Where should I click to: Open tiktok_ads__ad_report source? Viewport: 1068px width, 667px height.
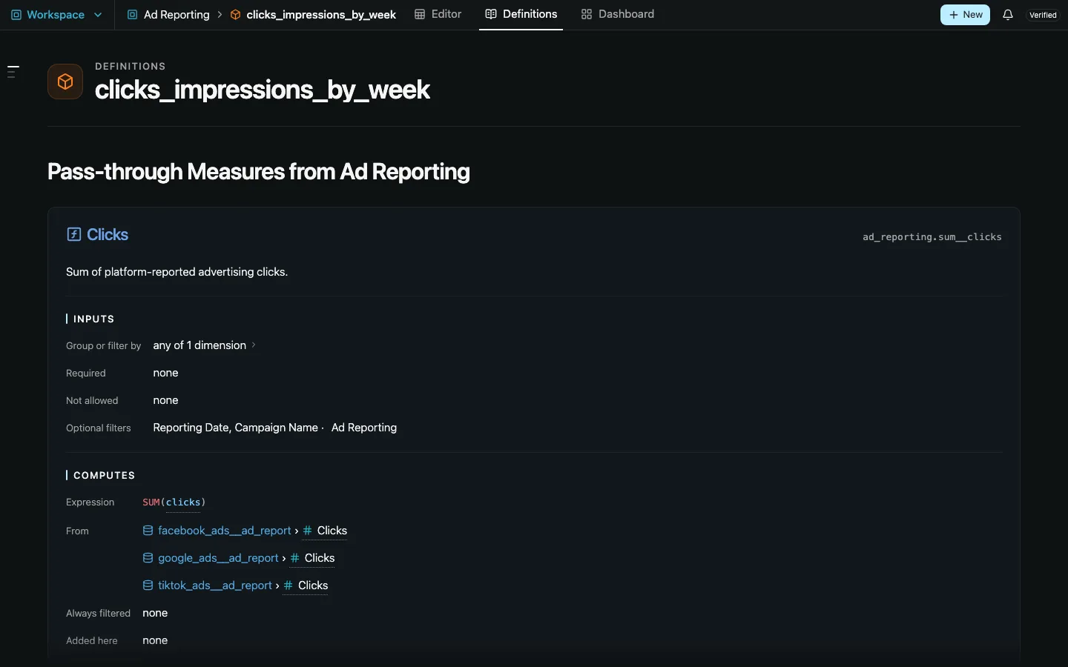click(215, 585)
